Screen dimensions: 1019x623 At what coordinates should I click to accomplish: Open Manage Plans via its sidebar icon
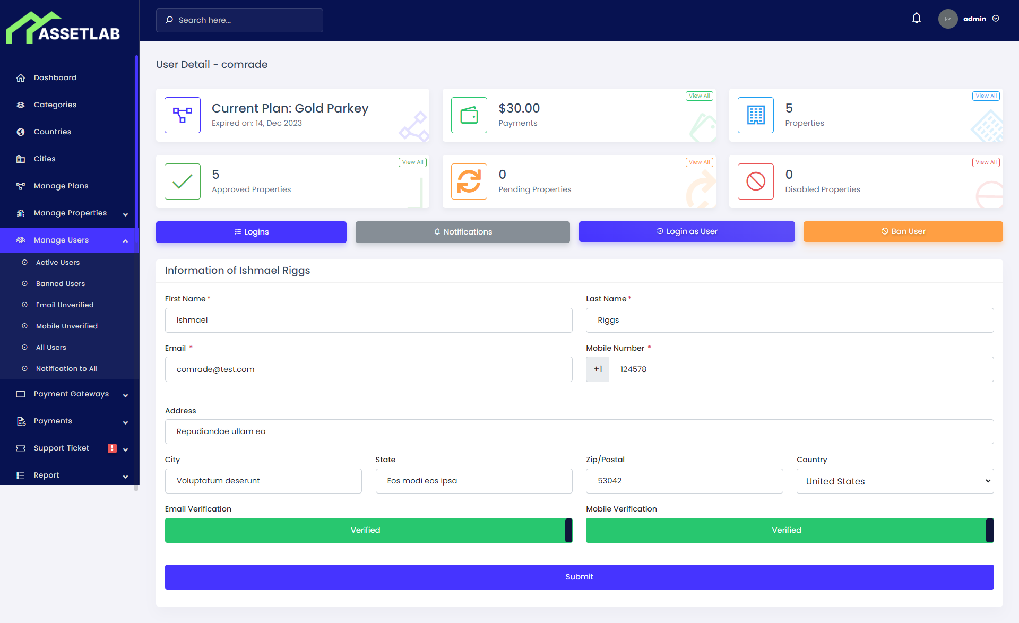click(21, 186)
